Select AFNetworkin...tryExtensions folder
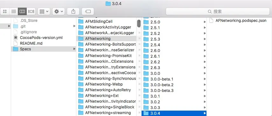Image resolution: width=272 pixels, height=116 pixels. (x=106, y=67)
